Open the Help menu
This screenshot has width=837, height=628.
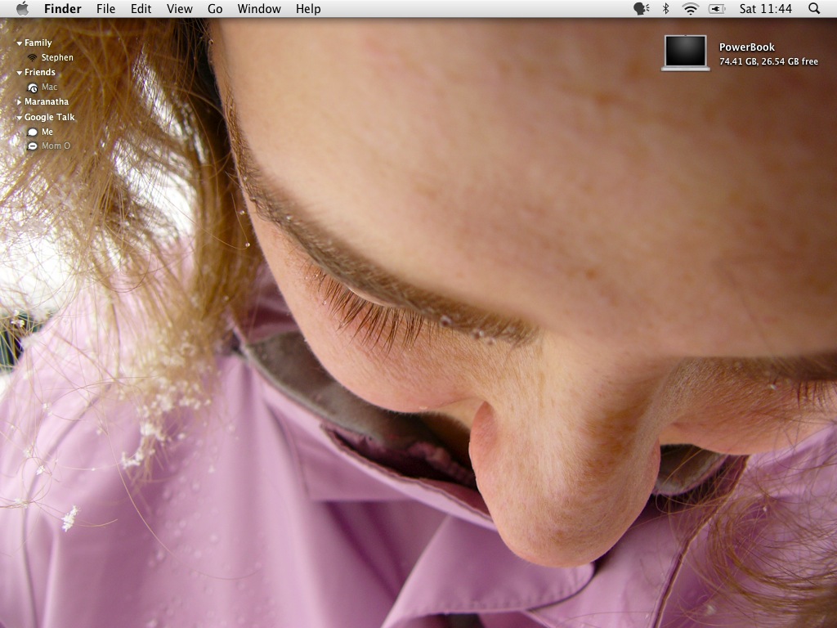point(308,8)
